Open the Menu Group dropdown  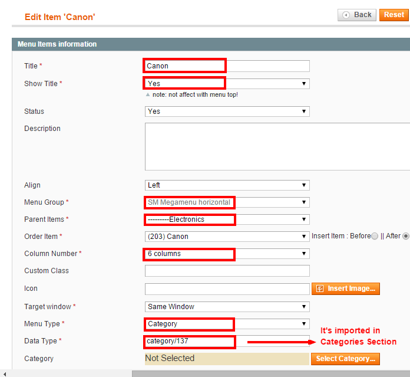point(227,202)
